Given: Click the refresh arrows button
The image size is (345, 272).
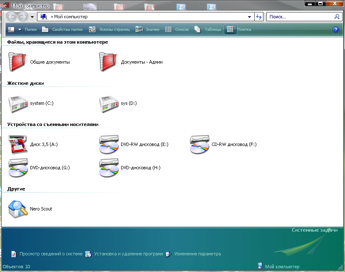Looking at the screenshot, I should 259,17.
